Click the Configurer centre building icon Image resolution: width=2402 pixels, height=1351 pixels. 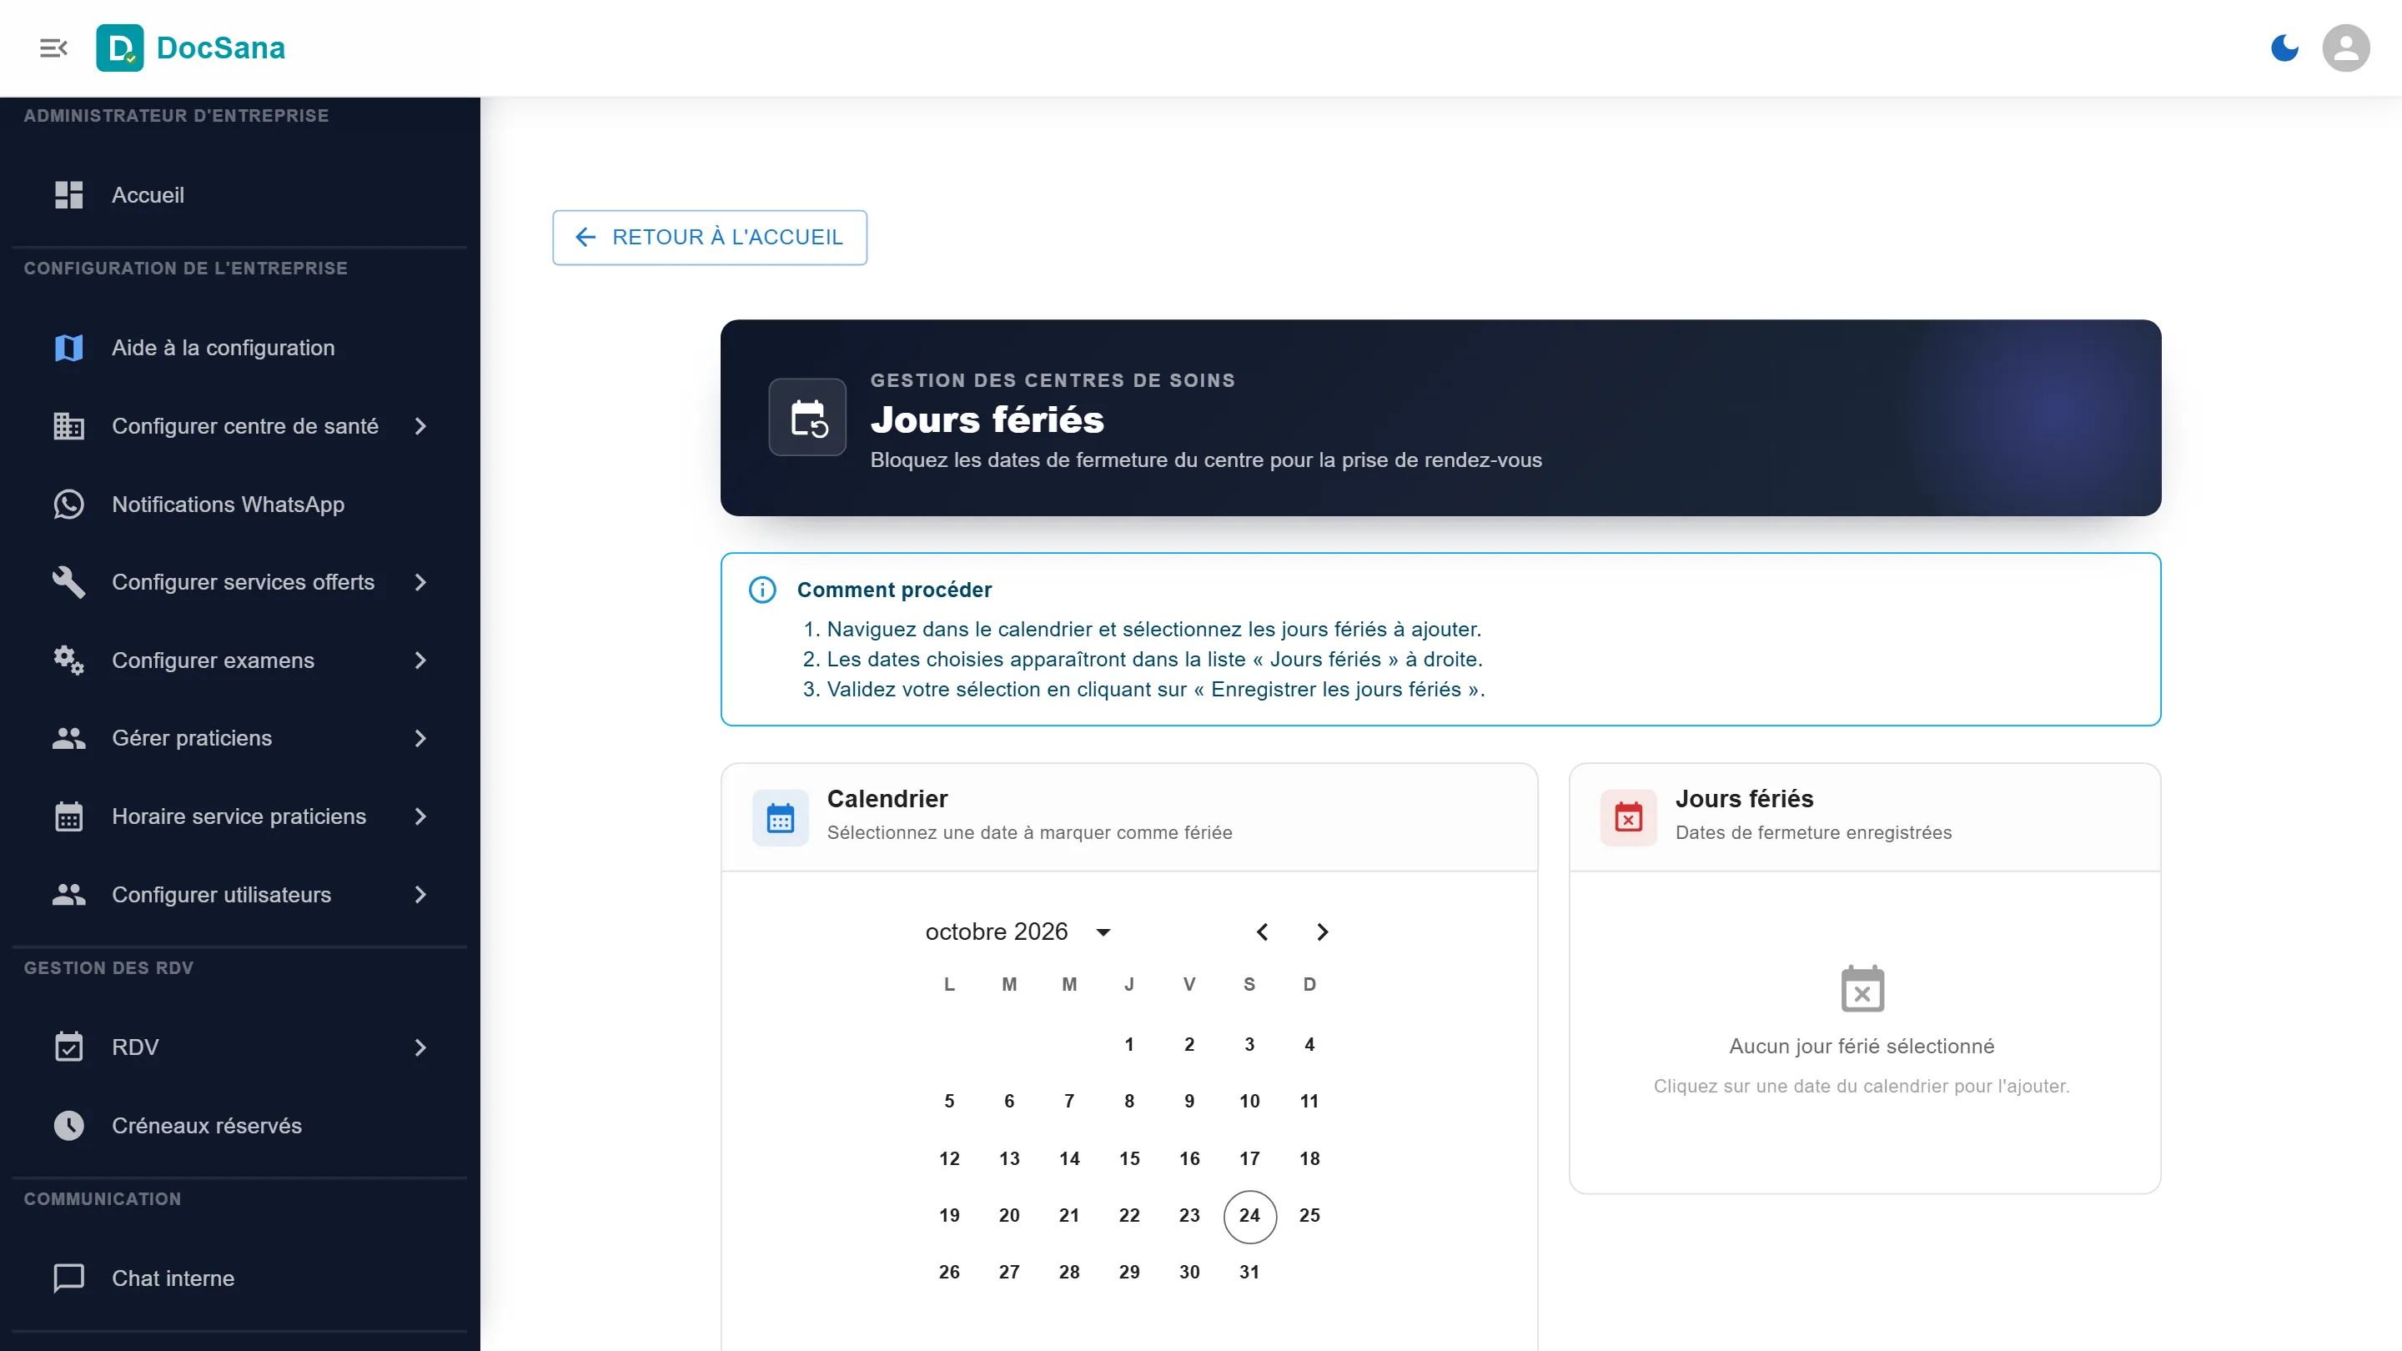(69, 426)
